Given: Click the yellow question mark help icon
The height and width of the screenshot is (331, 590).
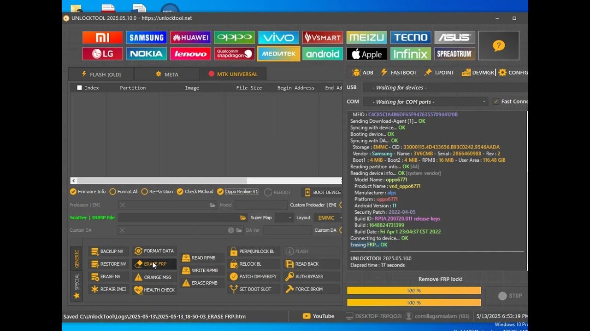Looking at the screenshot, I should point(499,46).
